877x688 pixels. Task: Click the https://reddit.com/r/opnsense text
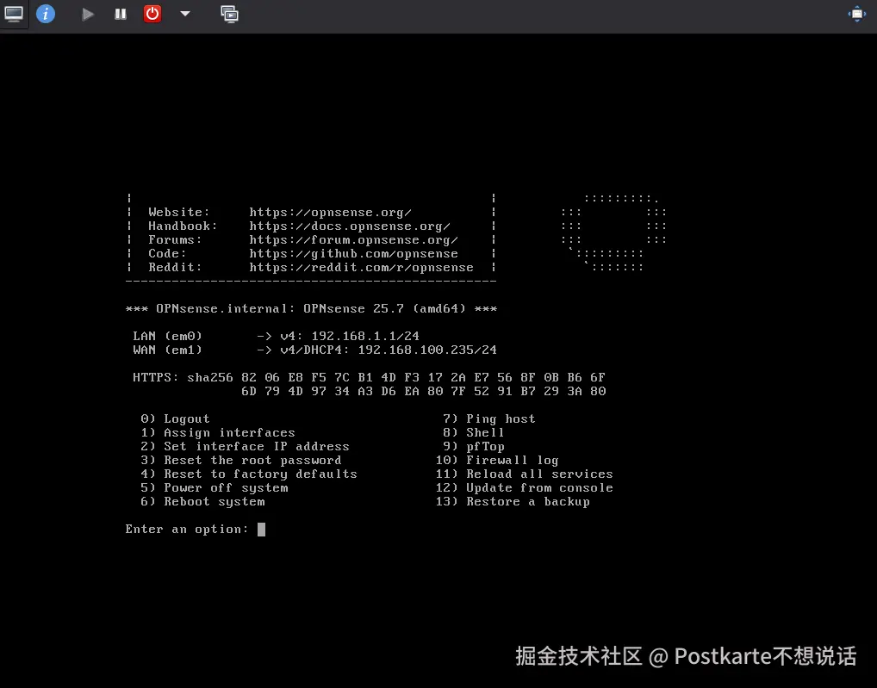pos(361,267)
